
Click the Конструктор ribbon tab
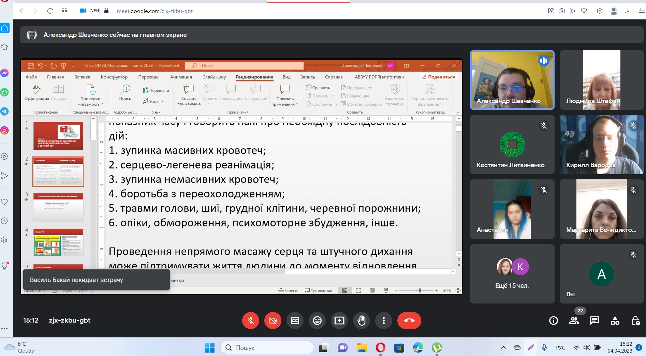click(114, 77)
